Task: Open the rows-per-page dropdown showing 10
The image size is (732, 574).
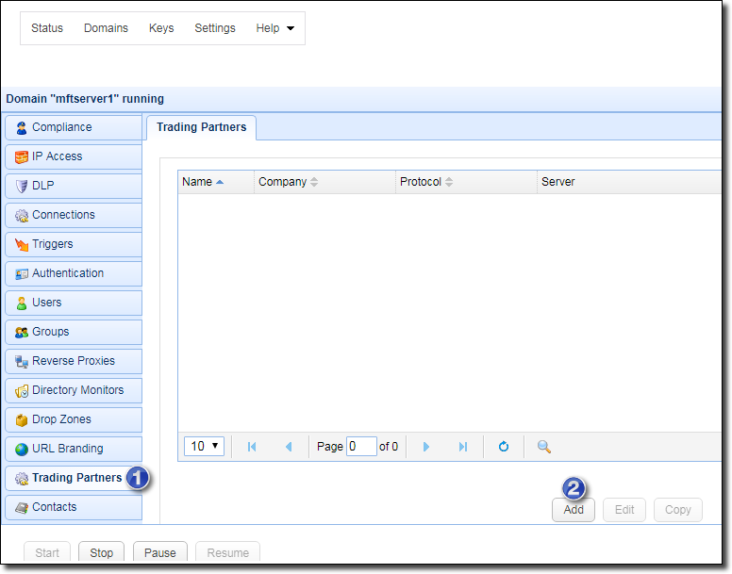Action: click(205, 446)
